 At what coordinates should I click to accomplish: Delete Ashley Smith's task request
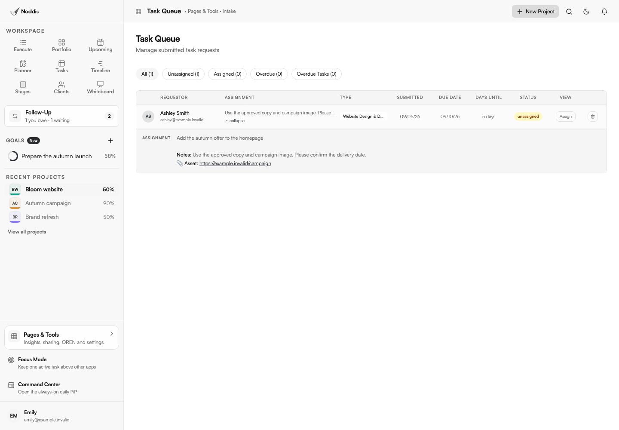pos(593,117)
